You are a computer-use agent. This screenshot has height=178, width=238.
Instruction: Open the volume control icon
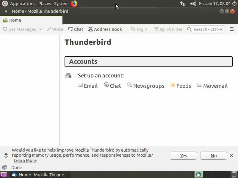pyautogui.click(x=193, y=4)
